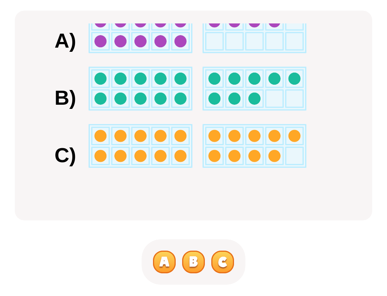
Task: Click the label C) next to the orange frames
Action: click(65, 155)
